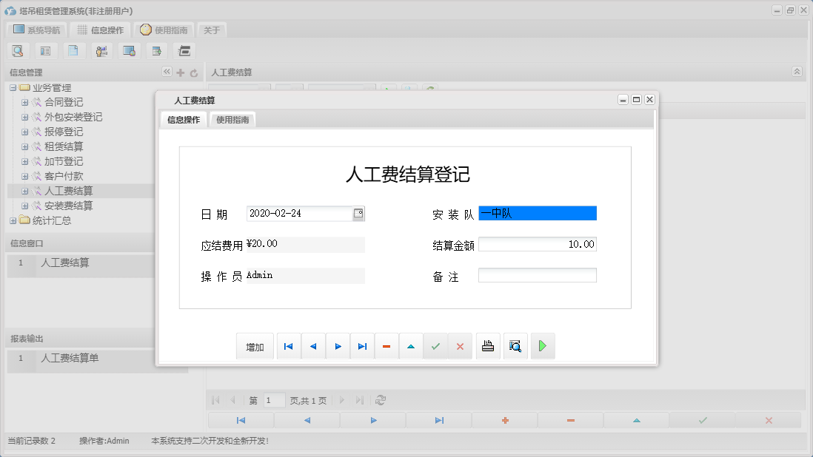Click the operator/user toolbar icon
The width and height of the screenshot is (813, 457).
pos(101,50)
